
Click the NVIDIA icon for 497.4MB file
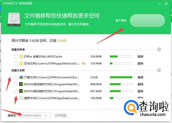point(21,91)
